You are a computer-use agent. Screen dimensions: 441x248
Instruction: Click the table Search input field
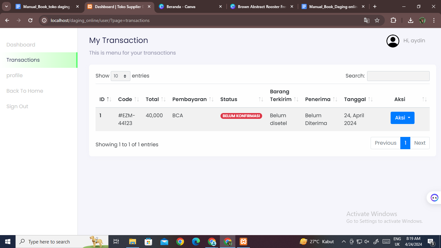(x=398, y=76)
